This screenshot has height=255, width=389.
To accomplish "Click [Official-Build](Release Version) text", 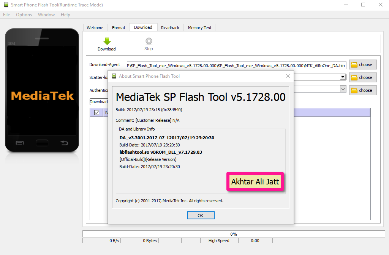I will 148,159.
